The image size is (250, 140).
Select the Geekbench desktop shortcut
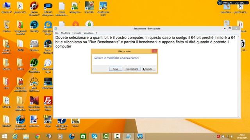(x=103, y=9)
